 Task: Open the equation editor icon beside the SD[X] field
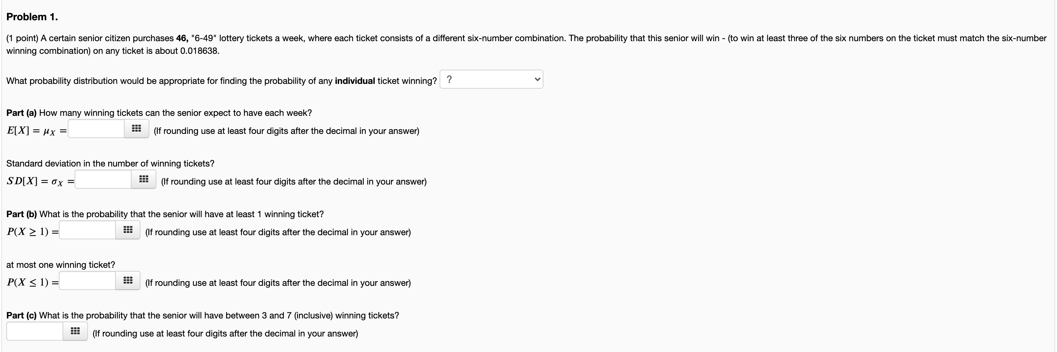coord(144,179)
